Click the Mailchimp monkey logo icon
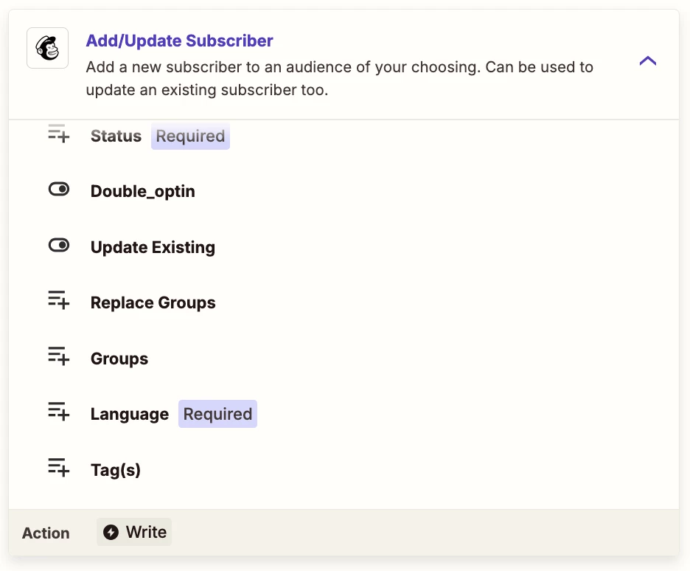This screenshot has height=571, width=690. 47,48
